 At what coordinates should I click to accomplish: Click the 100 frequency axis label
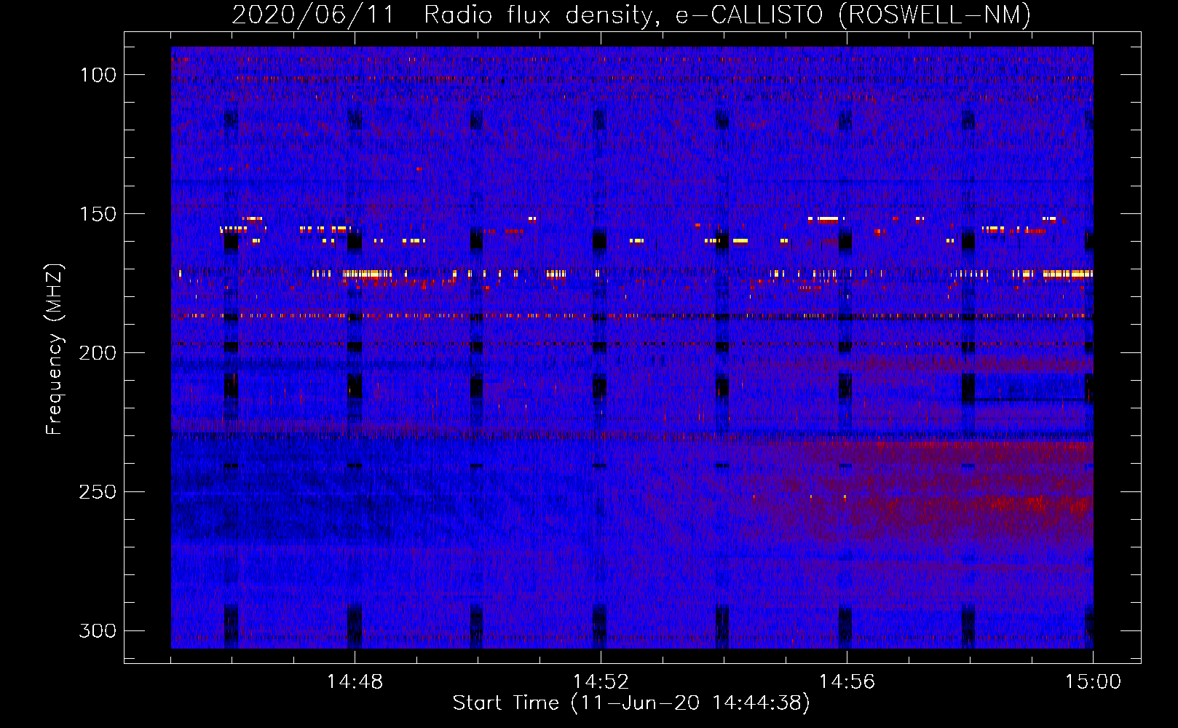pos(98,75)
